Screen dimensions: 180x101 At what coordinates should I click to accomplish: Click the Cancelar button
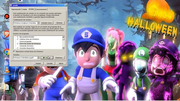coord(49,63)
